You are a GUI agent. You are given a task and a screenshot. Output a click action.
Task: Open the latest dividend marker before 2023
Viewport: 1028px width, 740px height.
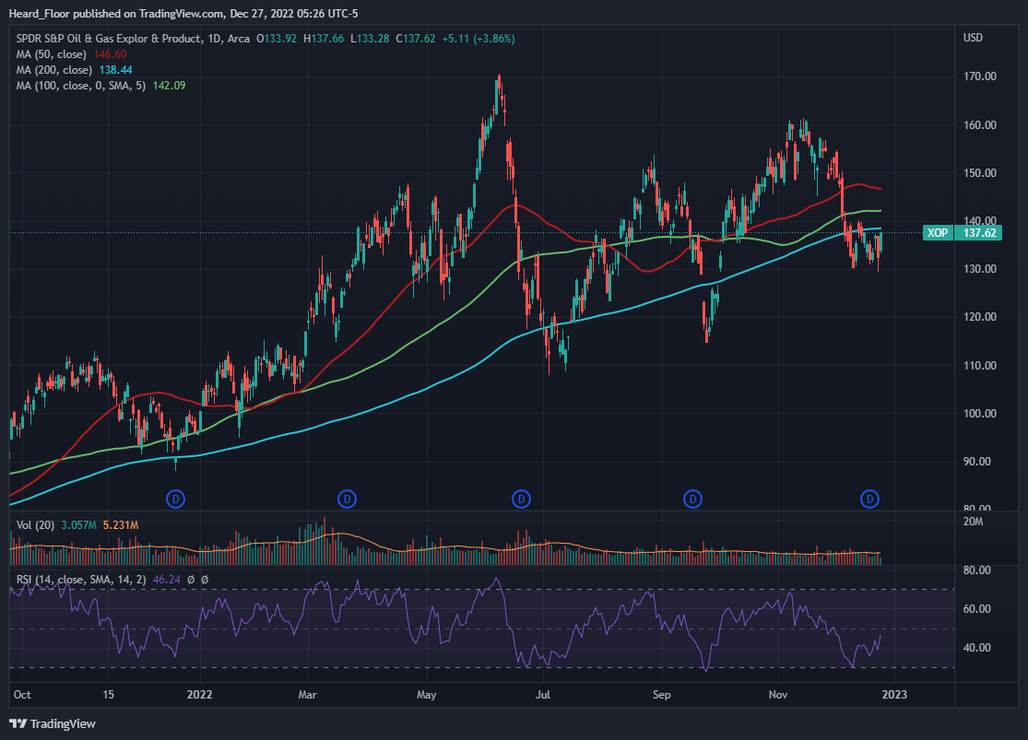(x=870, y=499)
